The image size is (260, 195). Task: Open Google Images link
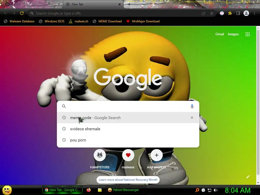point(233,34)
